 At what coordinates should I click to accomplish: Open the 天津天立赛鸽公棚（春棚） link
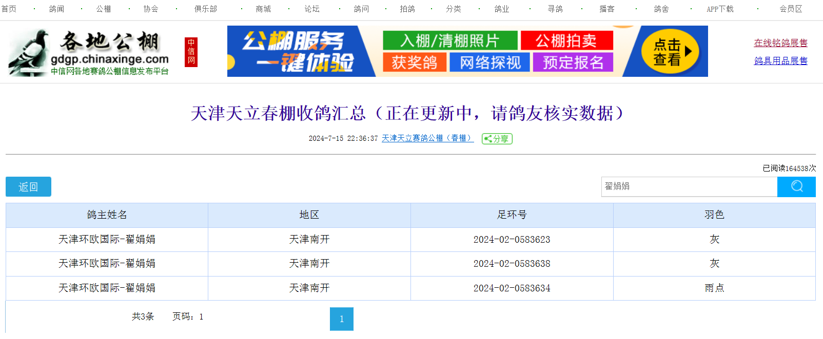pos(427,138)
